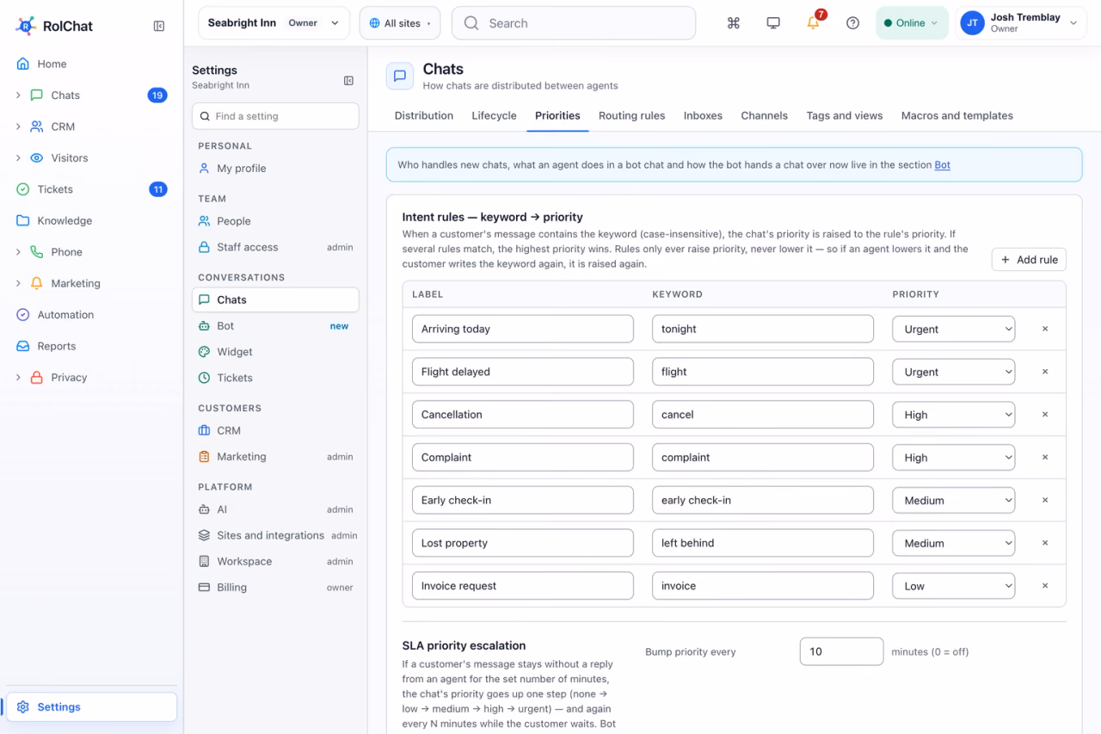Edit keyword field containing left behind

pyautogui.click(x=763, y=543)
